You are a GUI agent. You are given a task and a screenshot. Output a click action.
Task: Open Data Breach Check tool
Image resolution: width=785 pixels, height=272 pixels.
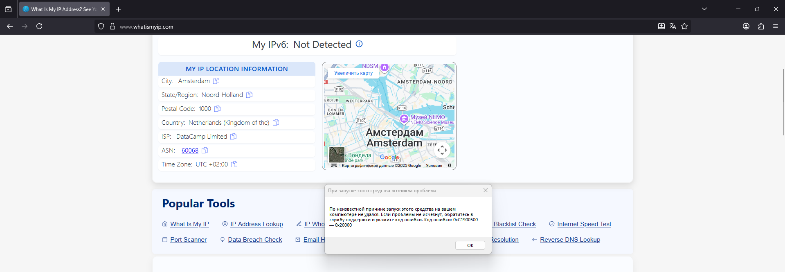[x=255, y=240]
